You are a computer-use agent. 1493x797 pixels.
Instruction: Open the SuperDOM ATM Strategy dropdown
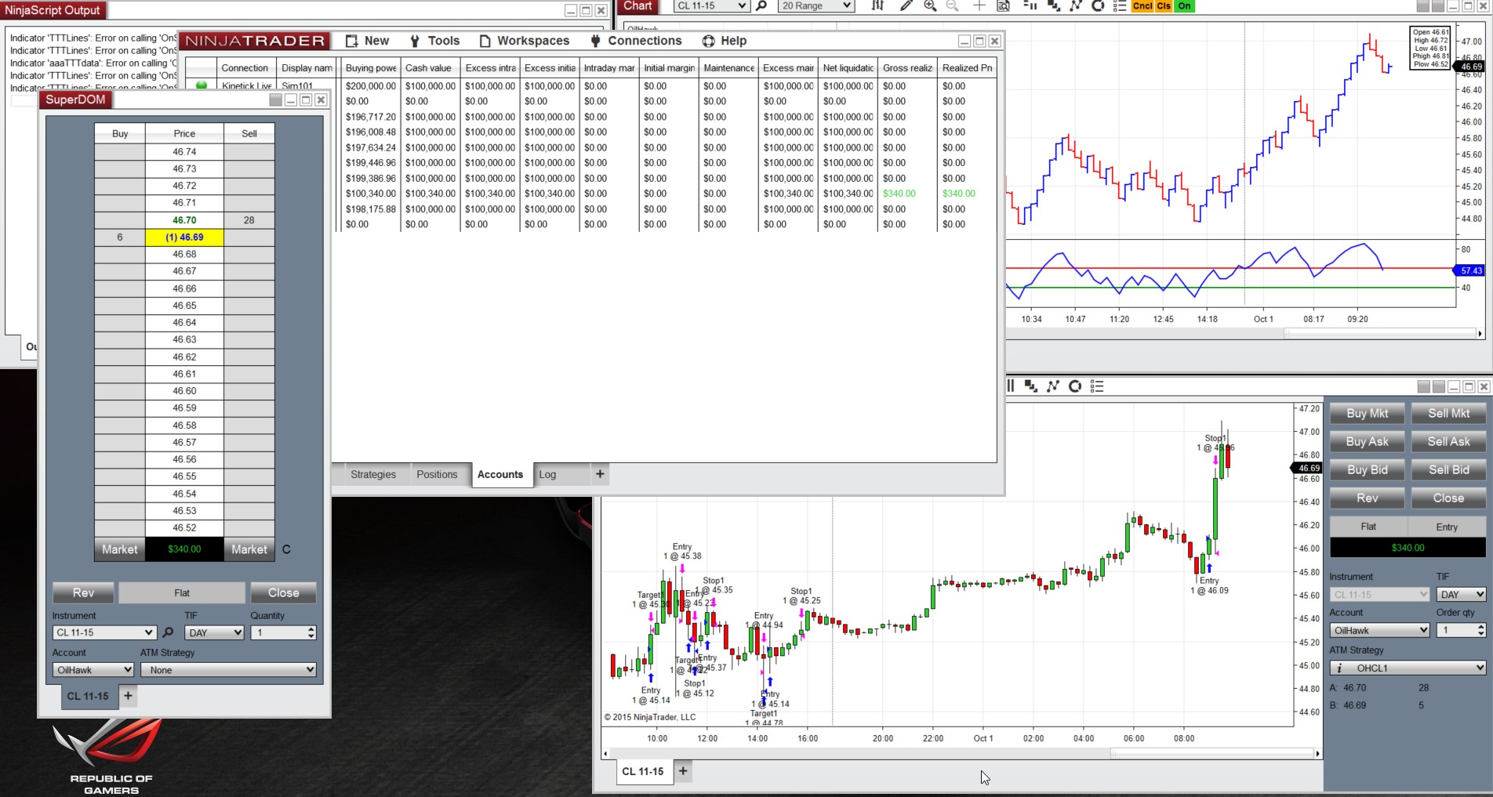tap(228, 670)
